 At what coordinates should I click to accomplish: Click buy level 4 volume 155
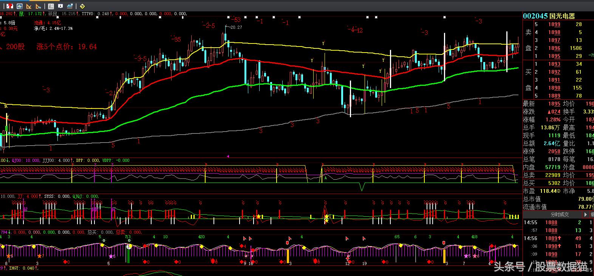click(x=577, y=88)
